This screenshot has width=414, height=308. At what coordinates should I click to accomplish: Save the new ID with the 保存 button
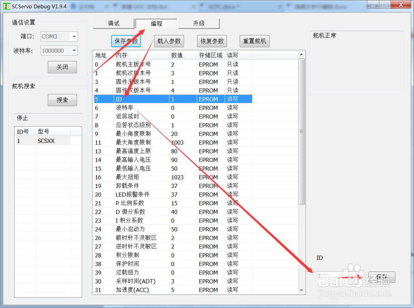click(x=381, y=277)
